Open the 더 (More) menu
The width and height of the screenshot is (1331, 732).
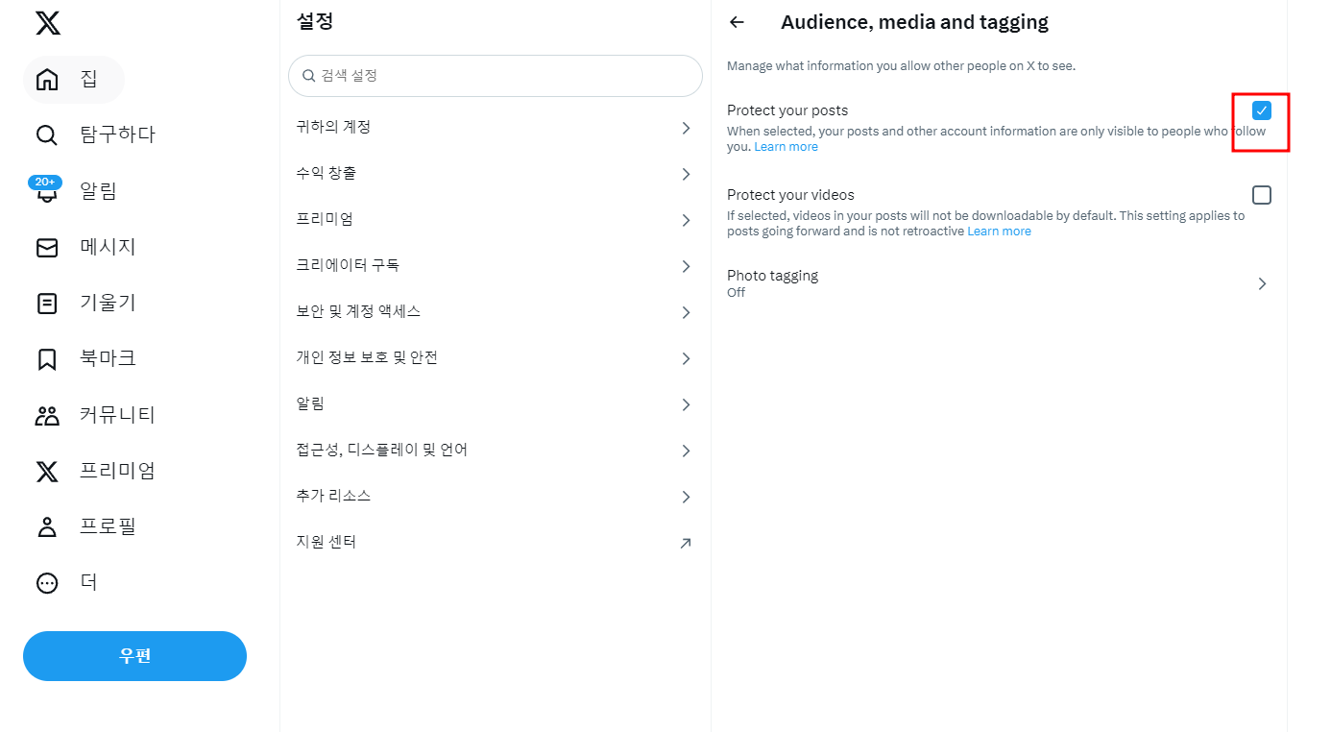coord(46,582)
